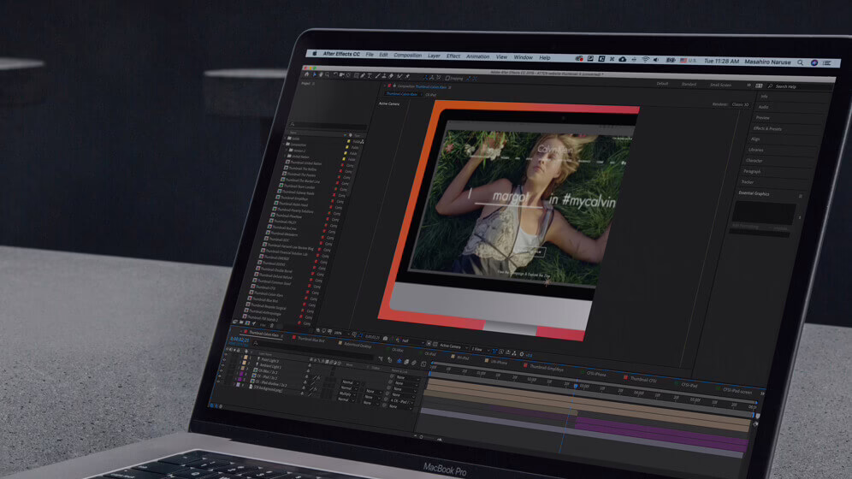Viewport: 852px width, 479px height.
Task: Click the Motion Blur enable icon in the timeline
Action: point(413,363)
